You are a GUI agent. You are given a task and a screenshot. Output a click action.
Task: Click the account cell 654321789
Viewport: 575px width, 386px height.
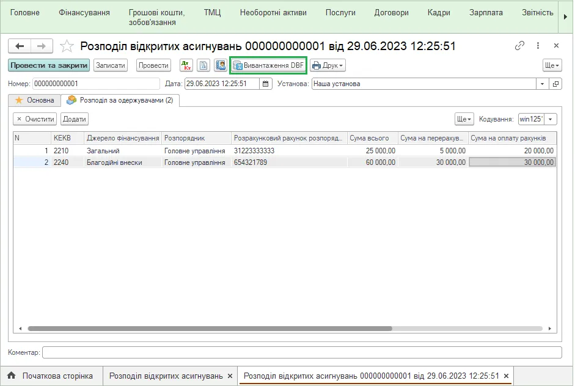pyautogui.click(x=290, y=162)
